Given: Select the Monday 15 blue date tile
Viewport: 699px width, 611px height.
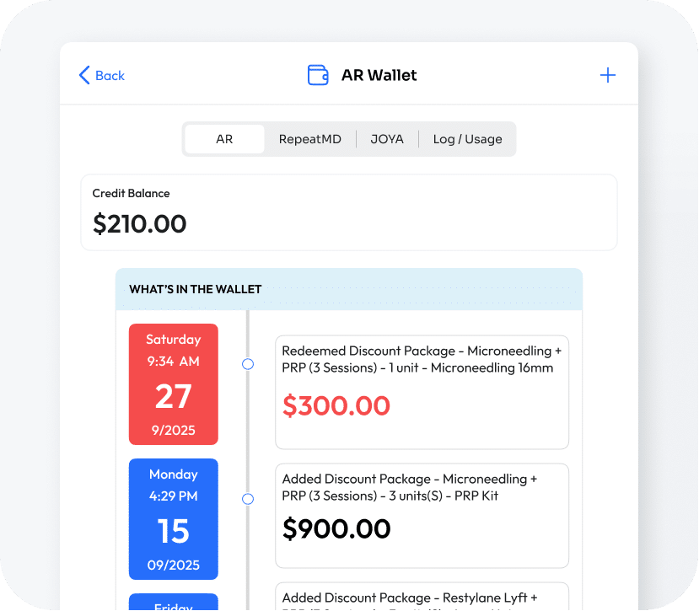Looking at the screenshot, I should 174,519.
